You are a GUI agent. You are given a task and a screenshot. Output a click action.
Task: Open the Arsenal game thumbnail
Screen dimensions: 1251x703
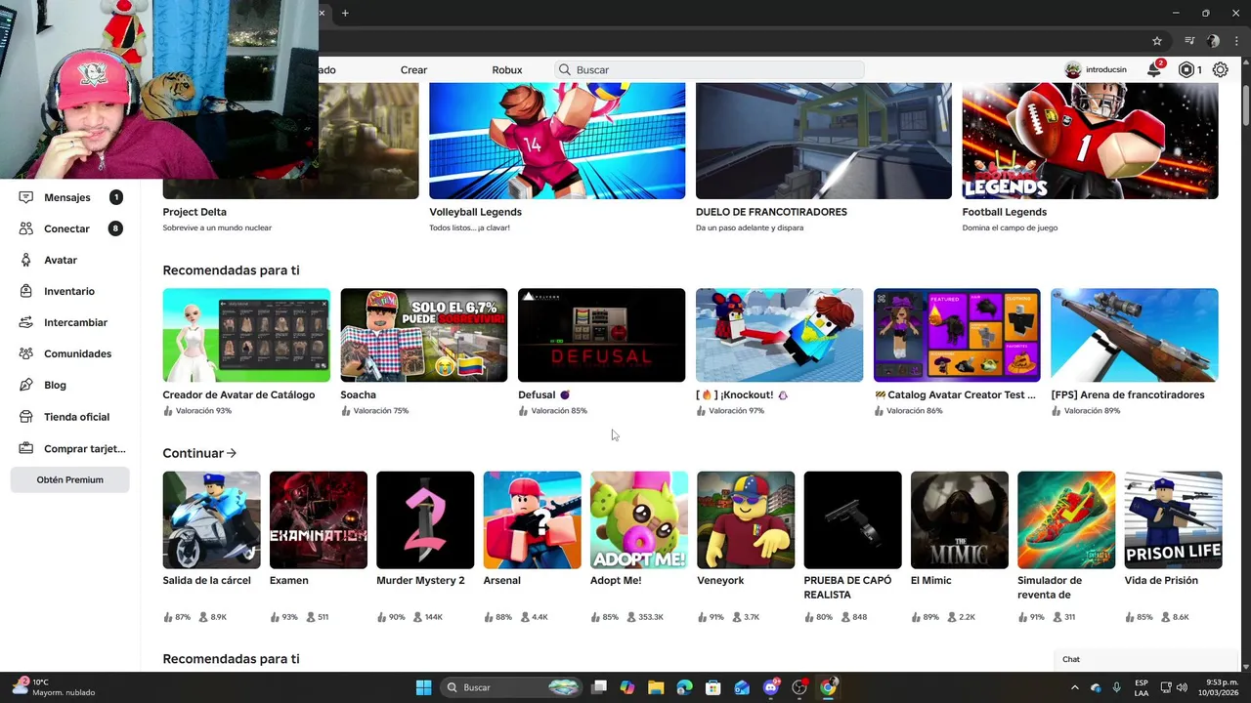(x=532, y=519)
